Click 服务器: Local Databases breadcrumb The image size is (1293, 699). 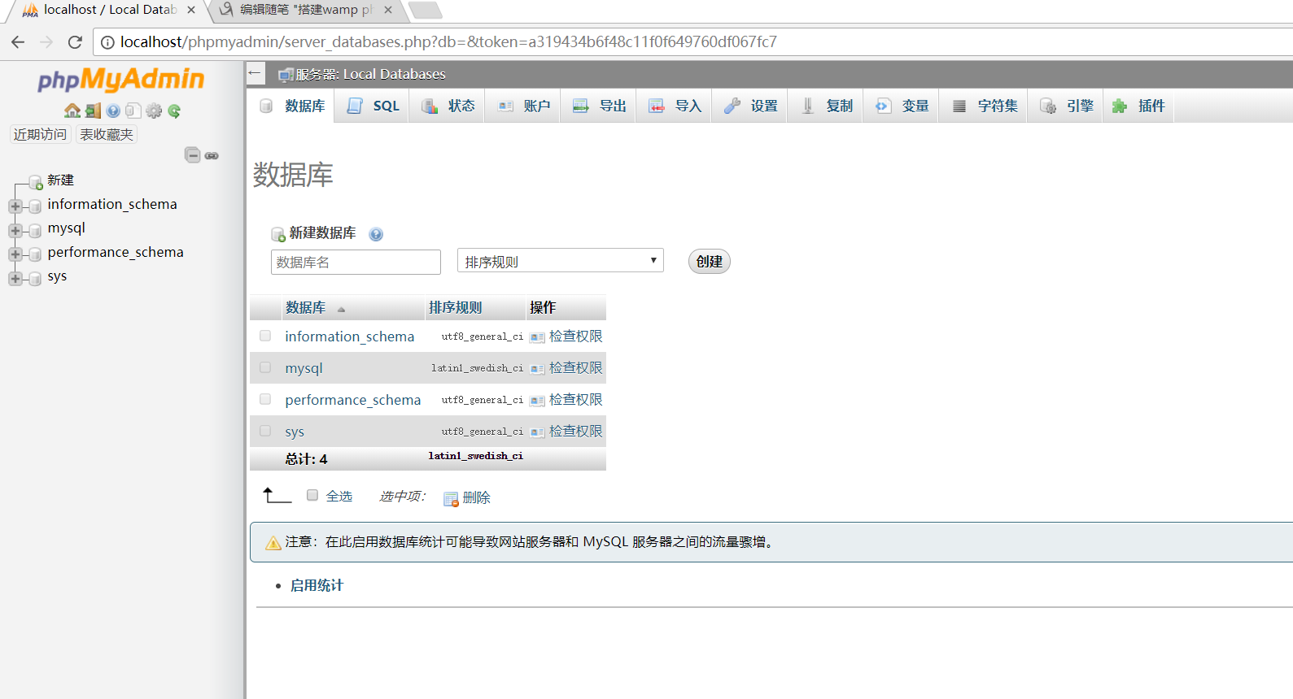point(370,74)
